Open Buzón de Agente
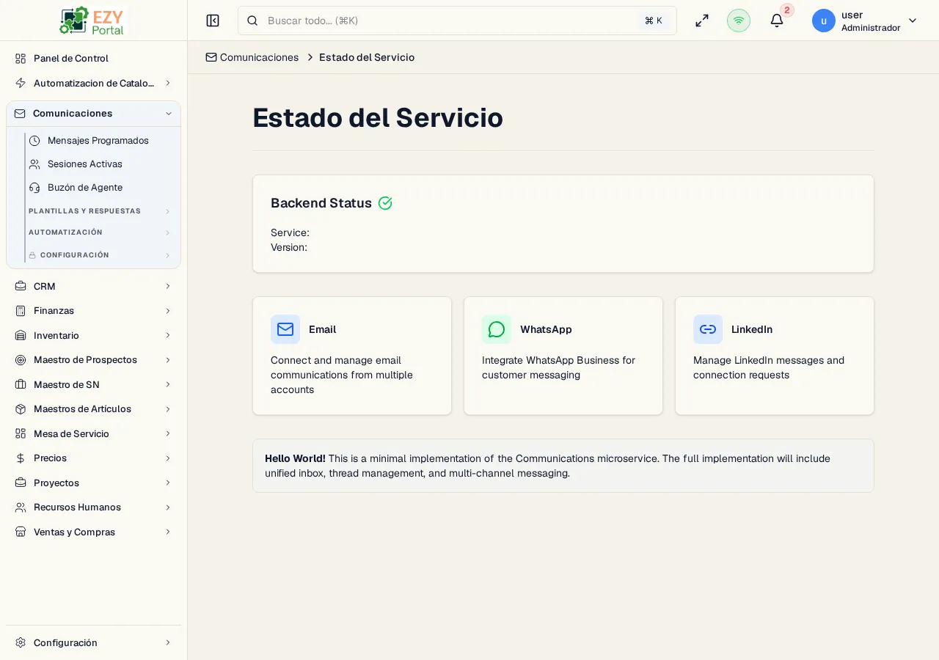This screenshot has height=660, width=939. click(101, 188)
